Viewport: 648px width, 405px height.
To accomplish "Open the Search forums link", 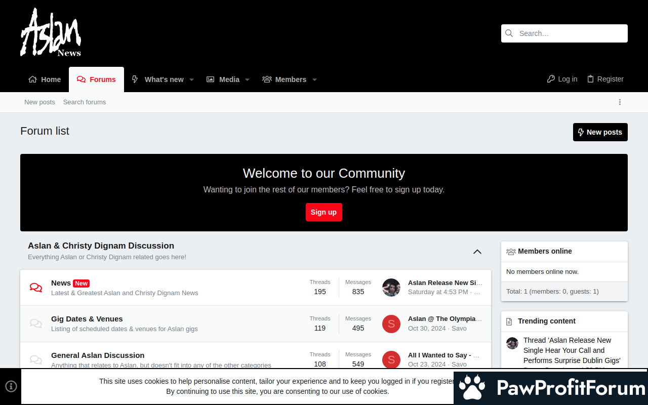I will (x=85, y=102).
